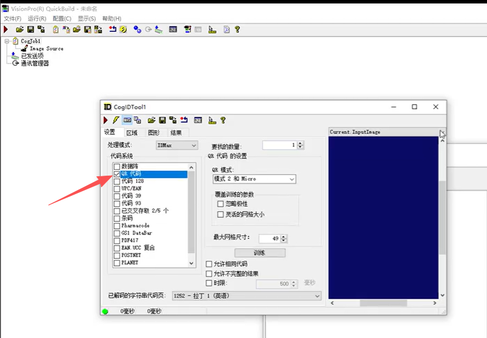Open the 显示(S) menu

(87, 18)
